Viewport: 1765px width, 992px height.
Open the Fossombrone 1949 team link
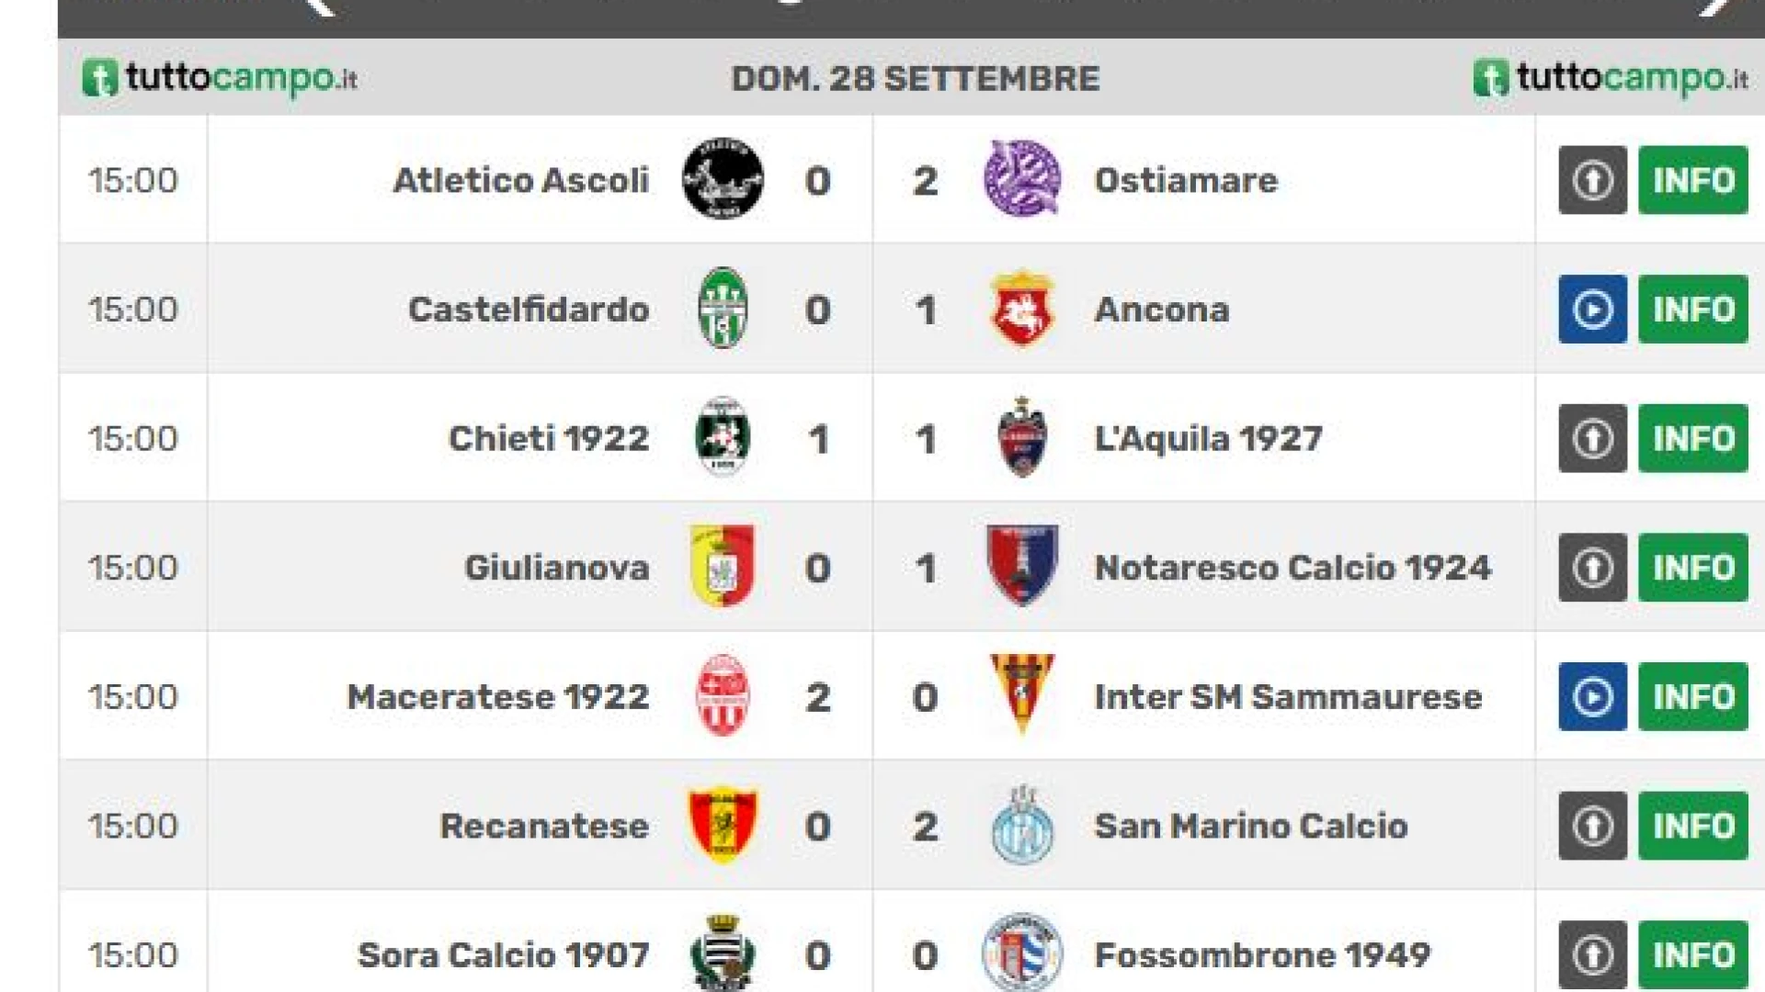coord(1262,955)
